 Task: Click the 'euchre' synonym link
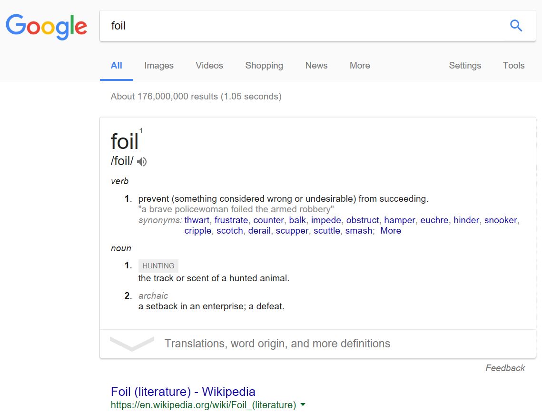point(434,220)
